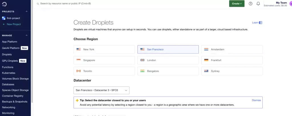Viewport: 292px width, 116px height.
Task: Click the sidebar vertical scrollbar
Action: point(32,51)
